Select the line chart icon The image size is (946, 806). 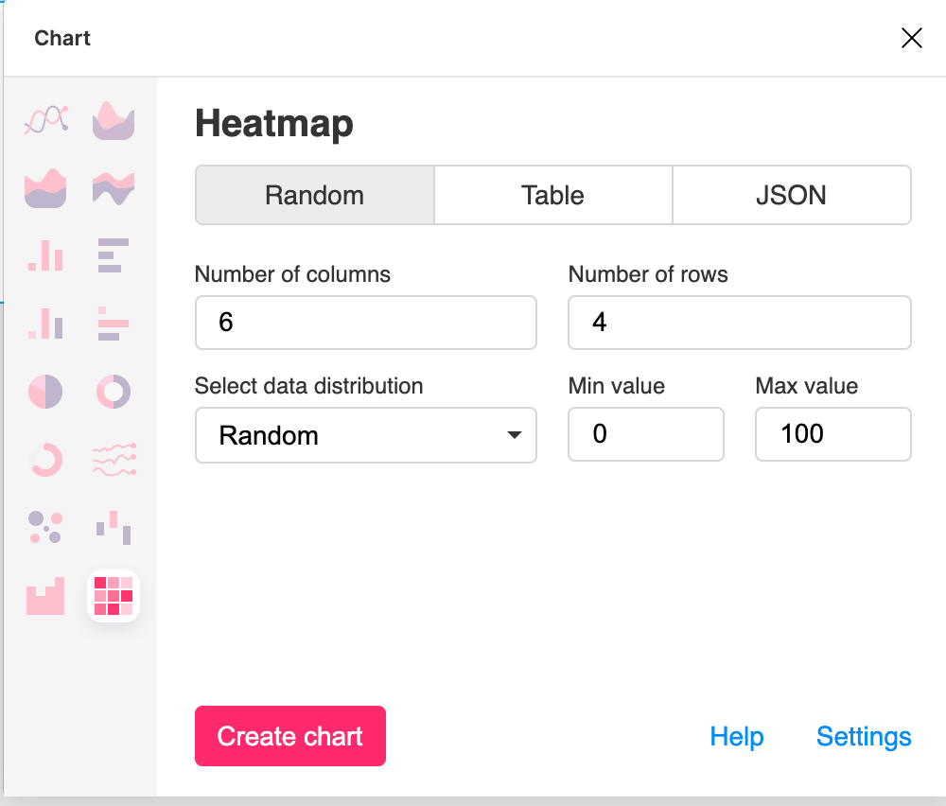point(45,120)
